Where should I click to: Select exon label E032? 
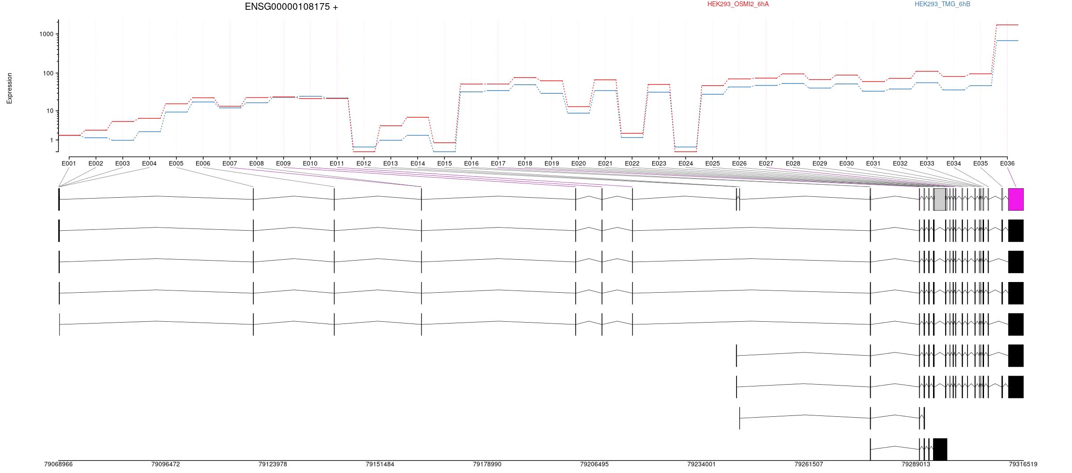(900, 163)
